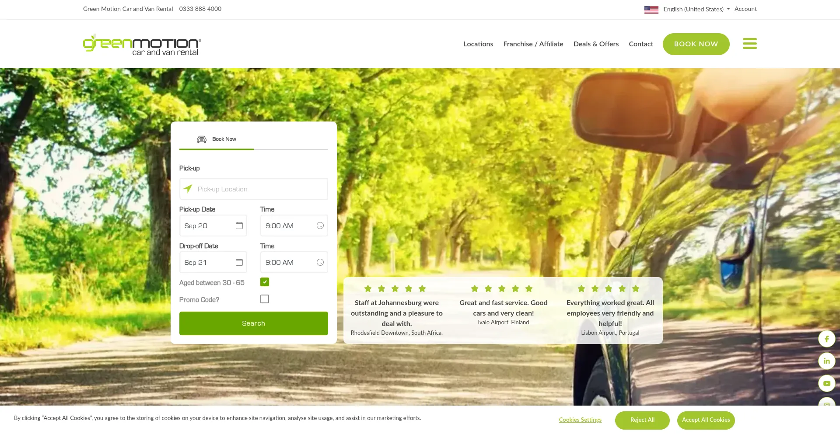Open the Facebook social icon

tap(826, 339)
